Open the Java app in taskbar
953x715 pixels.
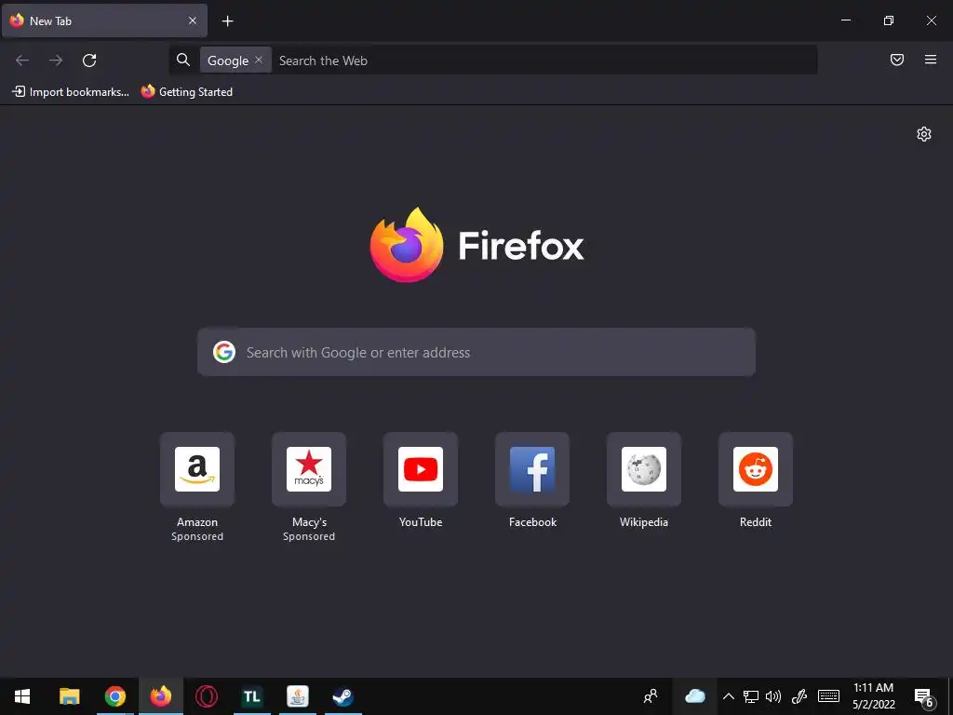(297, 696)
